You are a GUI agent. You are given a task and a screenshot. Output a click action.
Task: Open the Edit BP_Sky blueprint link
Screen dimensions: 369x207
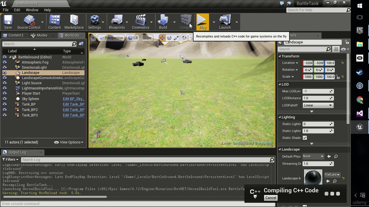(x=74, y=99)
